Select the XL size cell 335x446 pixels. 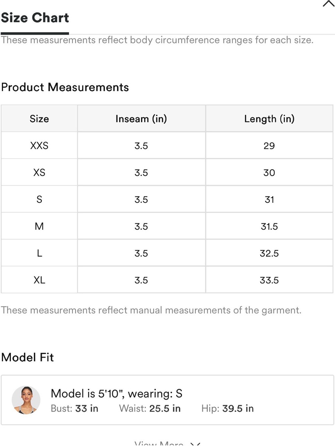(x=39, y=280)
